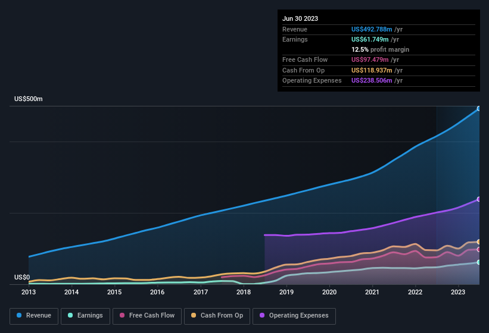
Task: Click the US$118.937m cash from op value
Action: coord(372,70)
